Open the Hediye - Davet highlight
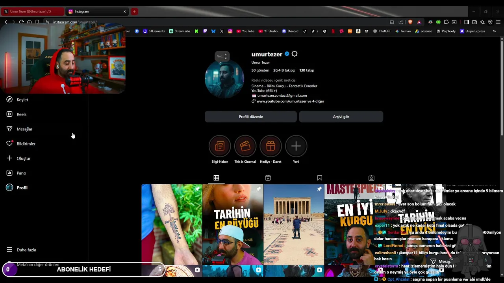This screenshot has height=283, width=504. click(271, 150)
